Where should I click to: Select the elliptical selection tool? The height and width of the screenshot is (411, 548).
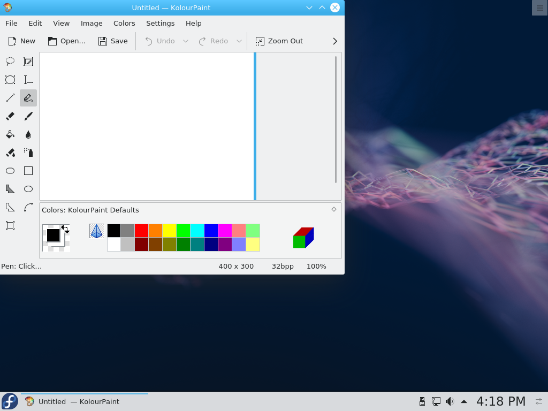10,80
